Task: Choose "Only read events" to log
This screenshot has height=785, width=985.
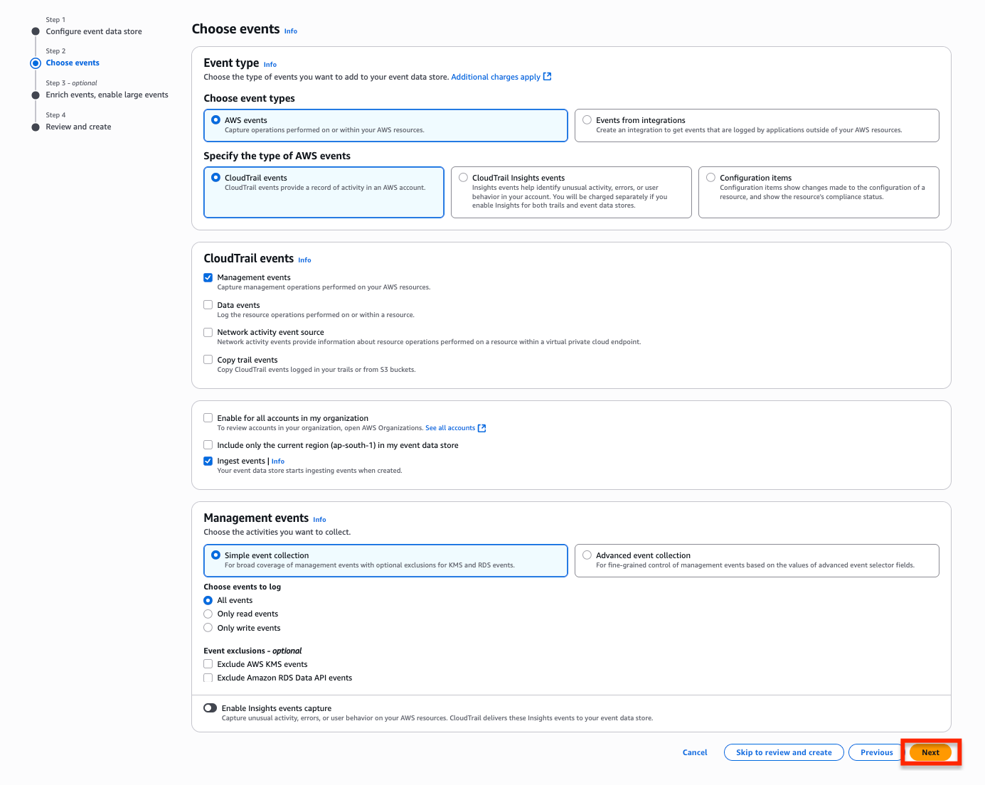Action: pos(208,614)
